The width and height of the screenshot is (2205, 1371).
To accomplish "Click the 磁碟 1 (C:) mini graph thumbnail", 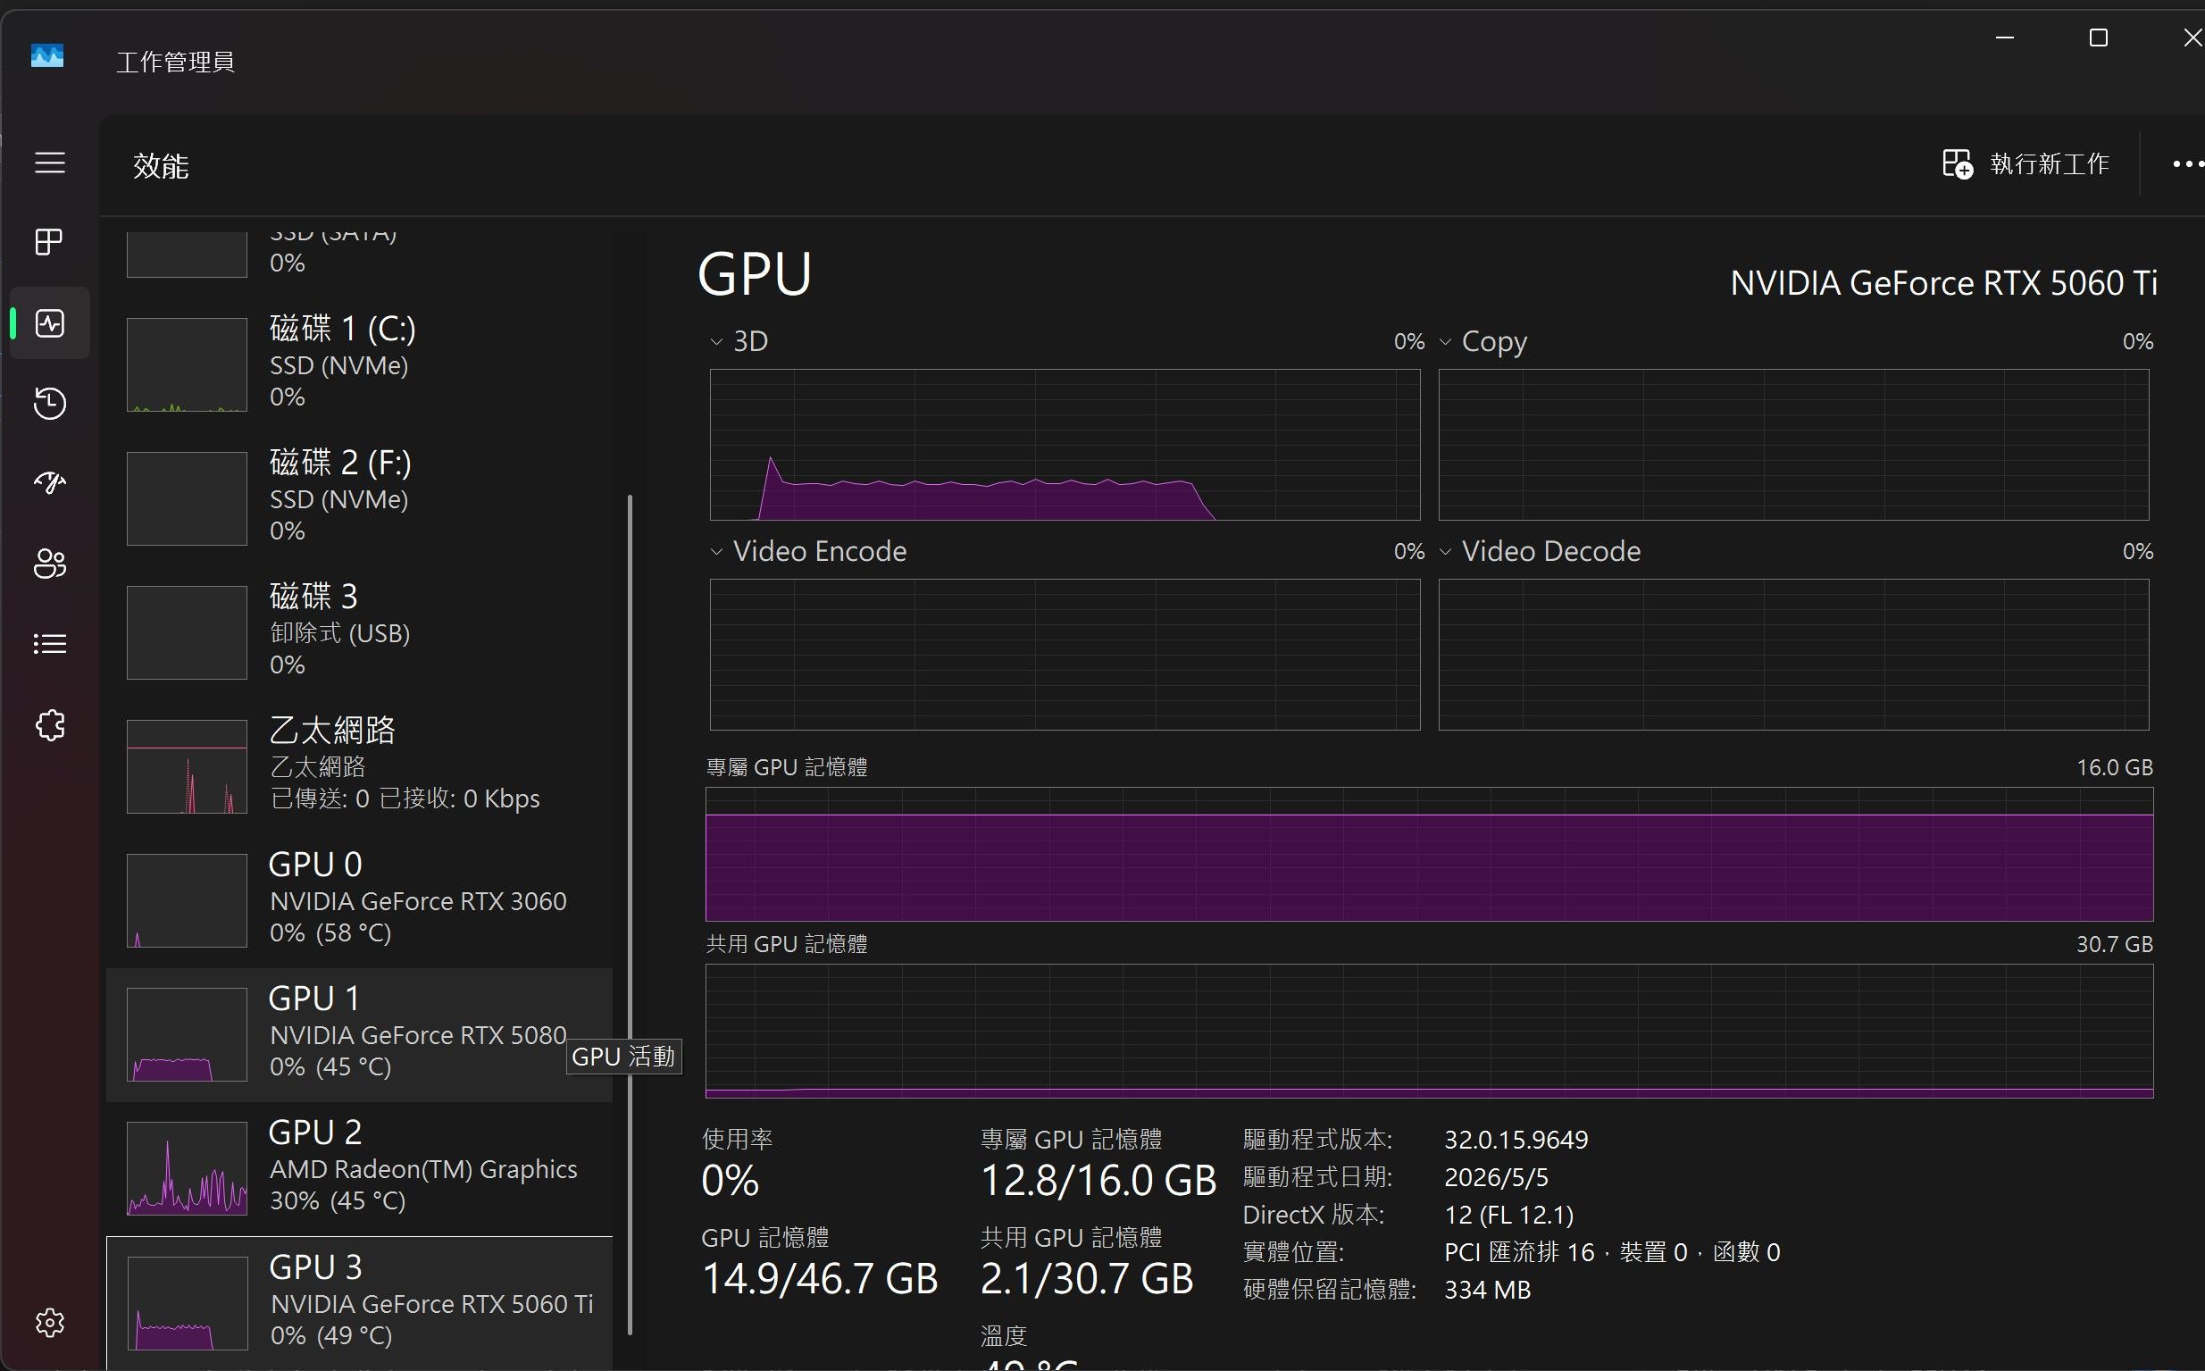I will tap(187, 364).
